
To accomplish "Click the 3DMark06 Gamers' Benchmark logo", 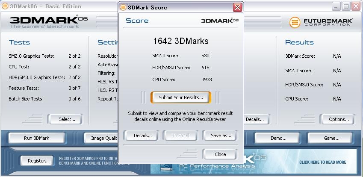I will pos(49,21).
